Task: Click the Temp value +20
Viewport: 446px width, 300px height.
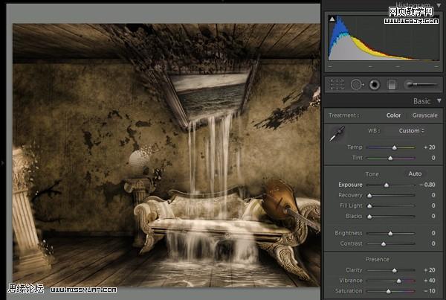Action: pos(430,147)
